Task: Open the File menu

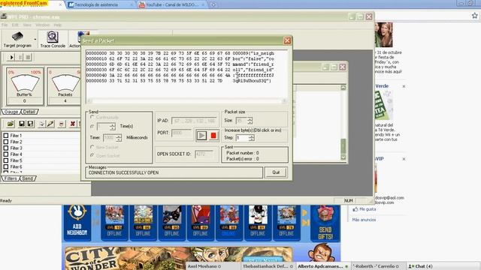Action: 5,25
